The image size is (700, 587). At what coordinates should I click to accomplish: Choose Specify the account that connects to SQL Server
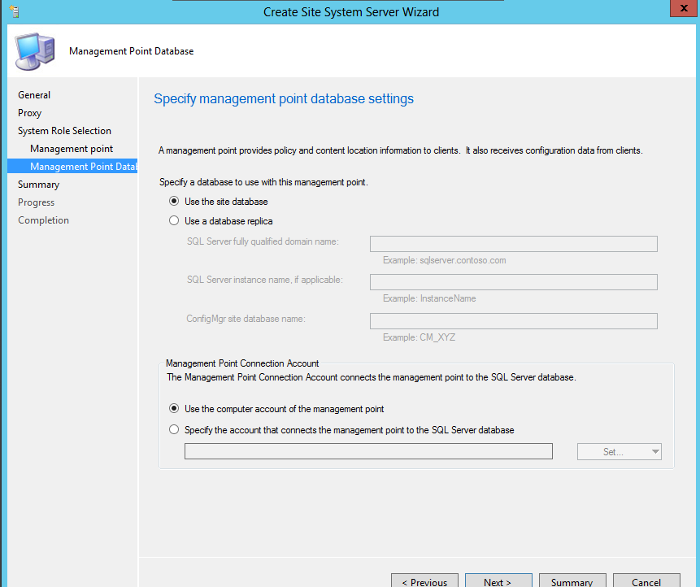pos(173,428)
